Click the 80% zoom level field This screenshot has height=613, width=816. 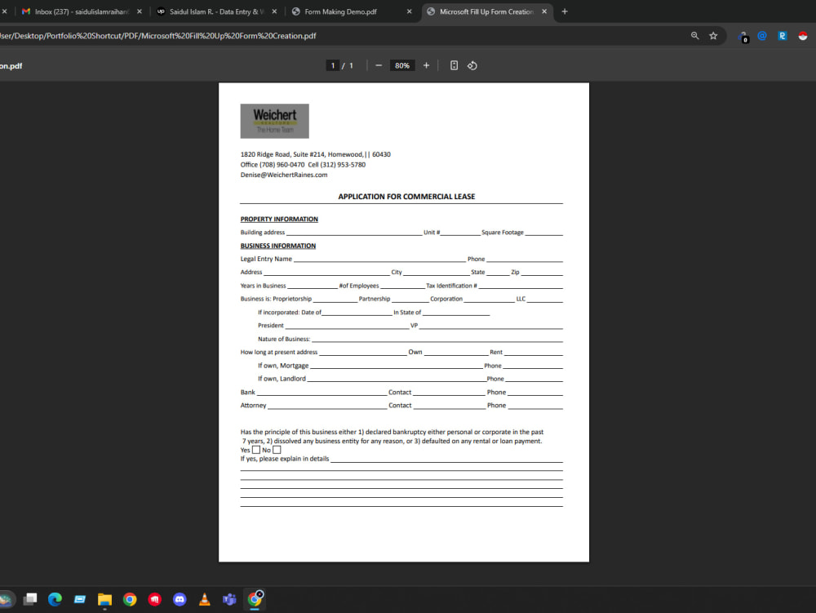pos(402,65)
